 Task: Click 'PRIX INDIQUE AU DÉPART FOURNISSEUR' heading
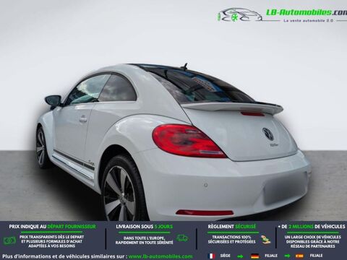pyautogui.click(x=52, y=227)
